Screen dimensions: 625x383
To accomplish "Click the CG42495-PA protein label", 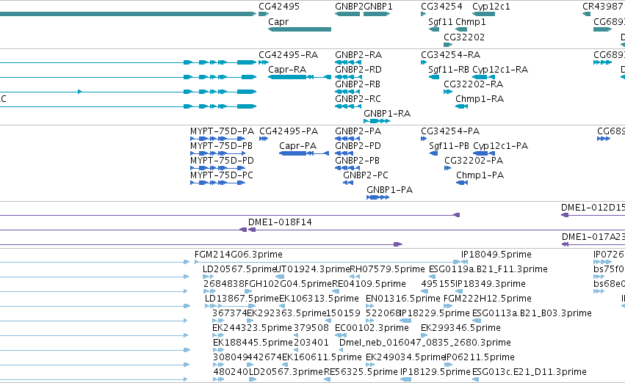I will (x=289, y=131).
